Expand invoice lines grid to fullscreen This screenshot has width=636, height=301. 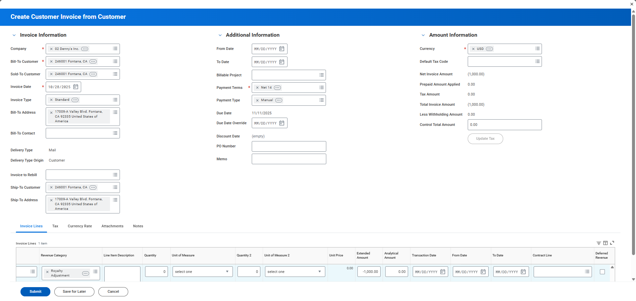click(612, 243)
